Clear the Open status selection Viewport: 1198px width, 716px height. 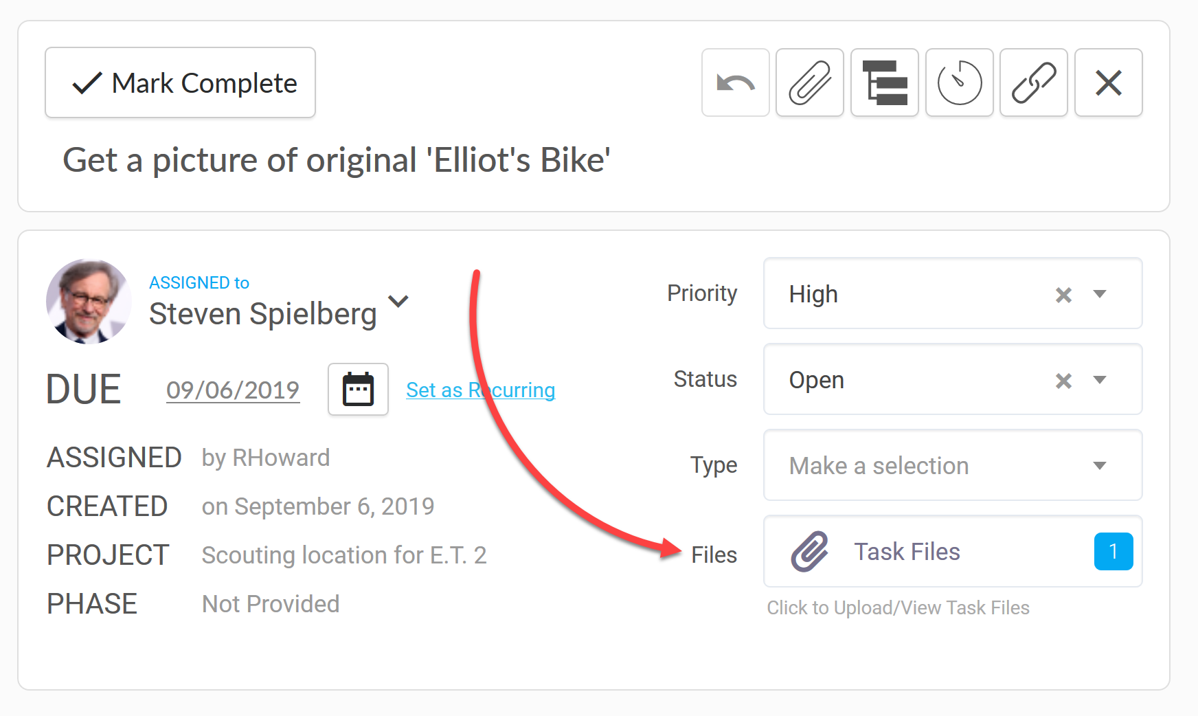pyautogui.click(x=1063, y=381)
